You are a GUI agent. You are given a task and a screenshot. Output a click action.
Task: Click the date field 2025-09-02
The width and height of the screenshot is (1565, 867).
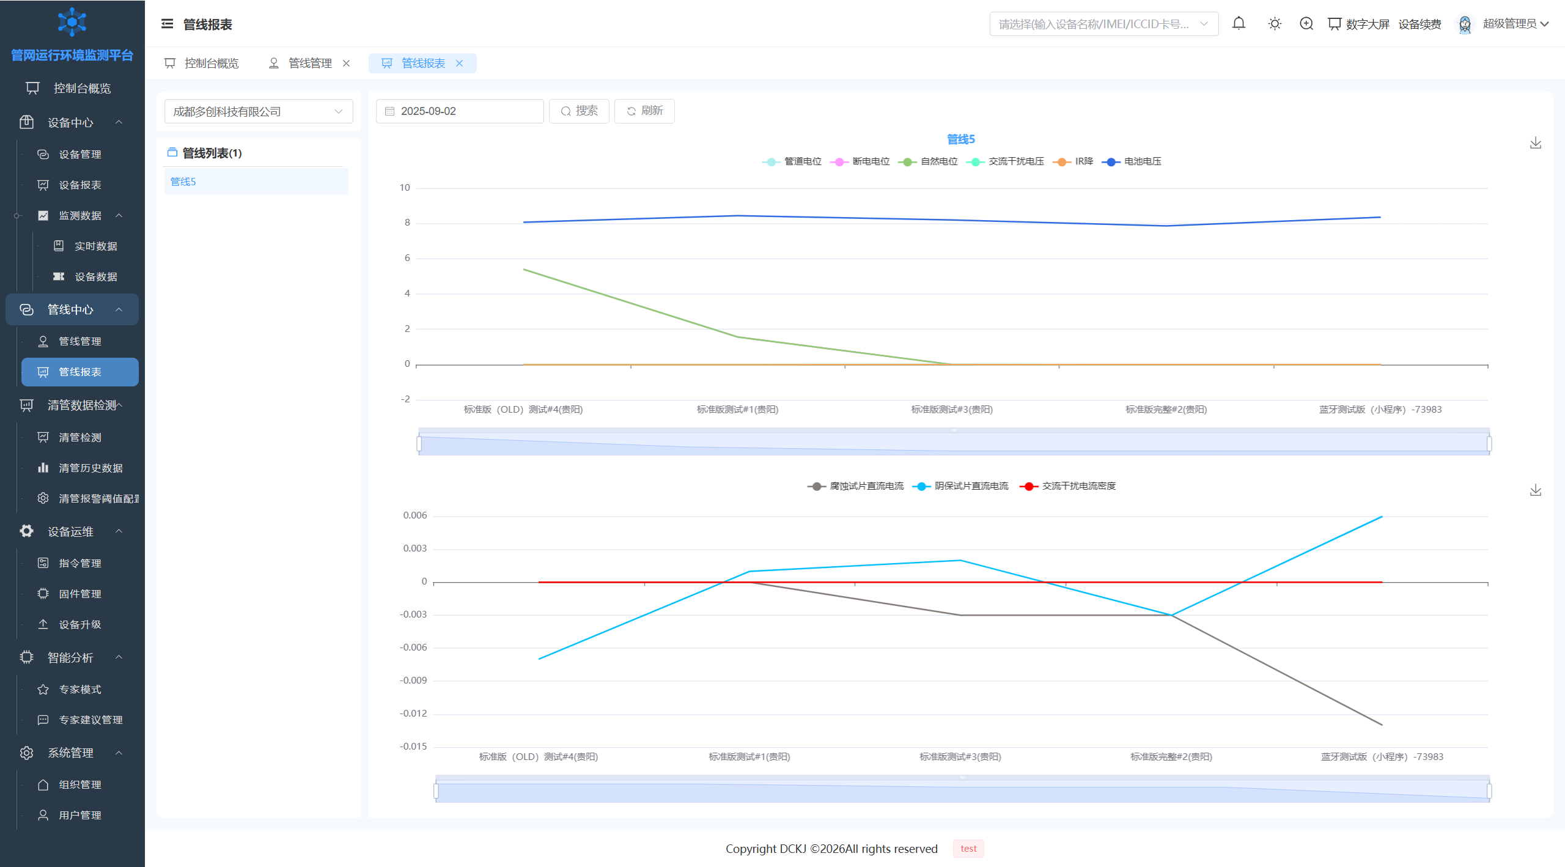[460, 111]
